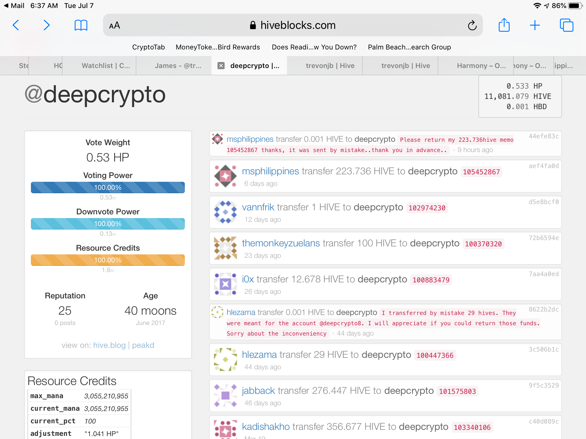This screenshot has height=439, width=586.
Task: Click the @deepcrypto account heading
Action: click(x=95, y=95)
